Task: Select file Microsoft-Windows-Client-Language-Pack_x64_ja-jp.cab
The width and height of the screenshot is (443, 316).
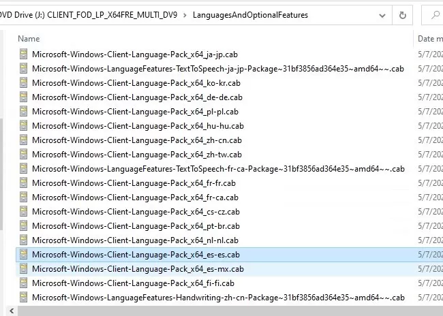Action: (135, 54)
